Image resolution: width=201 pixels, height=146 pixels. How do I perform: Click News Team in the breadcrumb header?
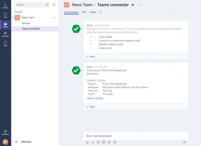(82, 5)
